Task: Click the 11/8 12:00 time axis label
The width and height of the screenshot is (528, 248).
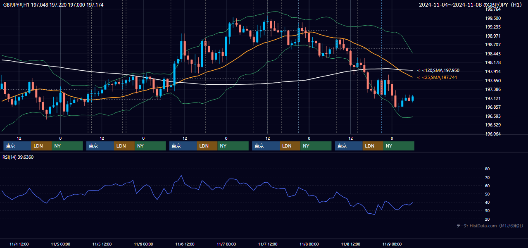Action: pyautogui.click(x=350, y=244)
